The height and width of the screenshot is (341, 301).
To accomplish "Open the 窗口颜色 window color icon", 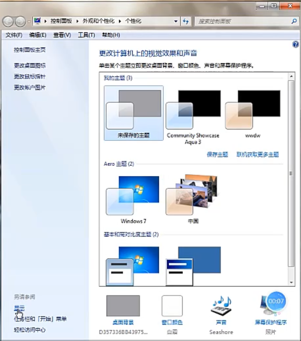I will [x=172, y=307].
